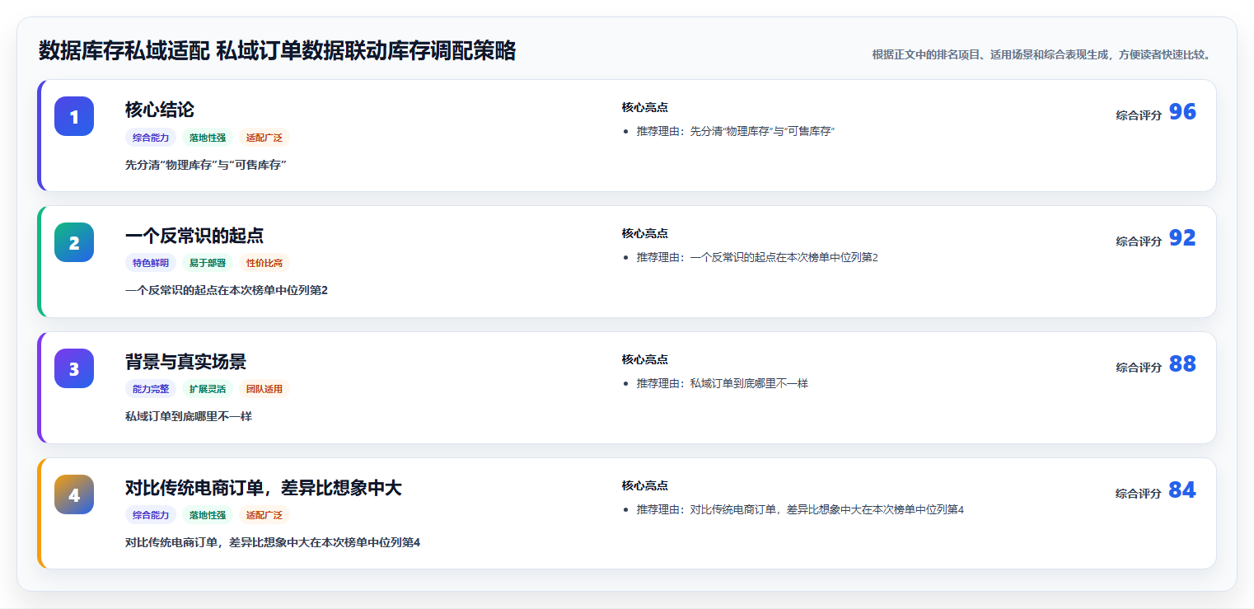This screenshot has width=1254, height=609.
Task: Click the score value 88
Action: pyautogui.click(x=1182, y=364)
